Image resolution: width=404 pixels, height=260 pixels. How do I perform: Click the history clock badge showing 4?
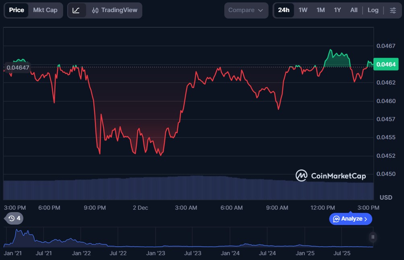(x=14, y=218)
